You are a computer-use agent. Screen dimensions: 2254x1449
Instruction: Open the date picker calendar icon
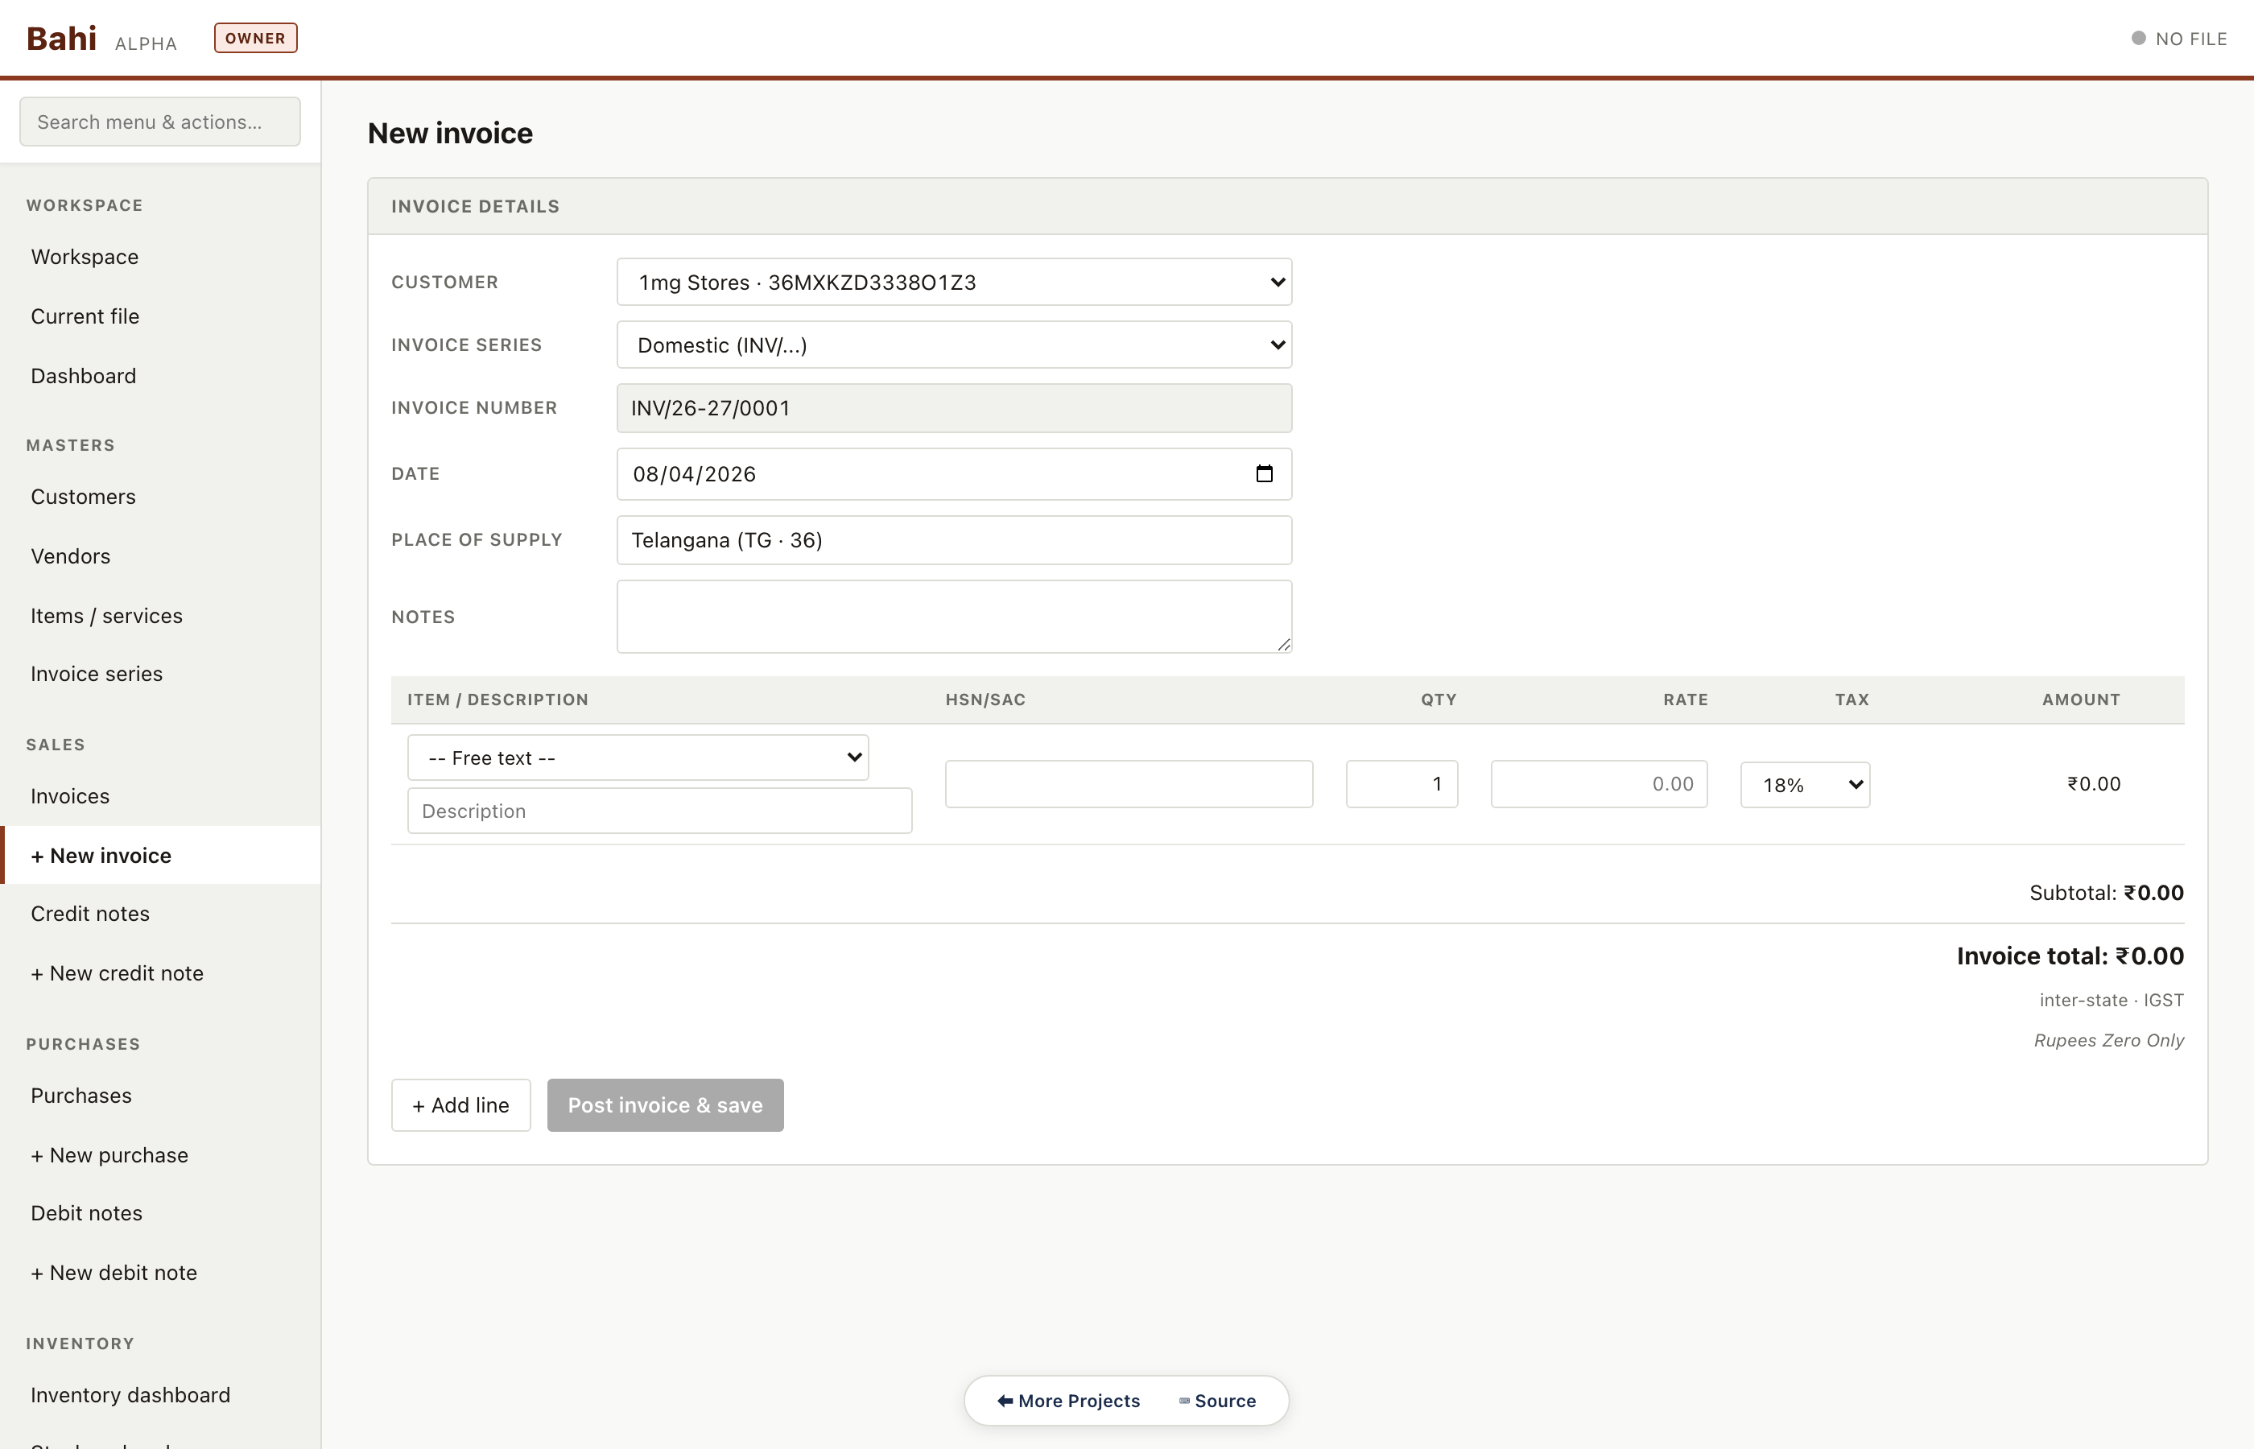tap(1265, 473)
